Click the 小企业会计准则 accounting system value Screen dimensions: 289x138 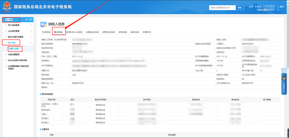[248, 75]
